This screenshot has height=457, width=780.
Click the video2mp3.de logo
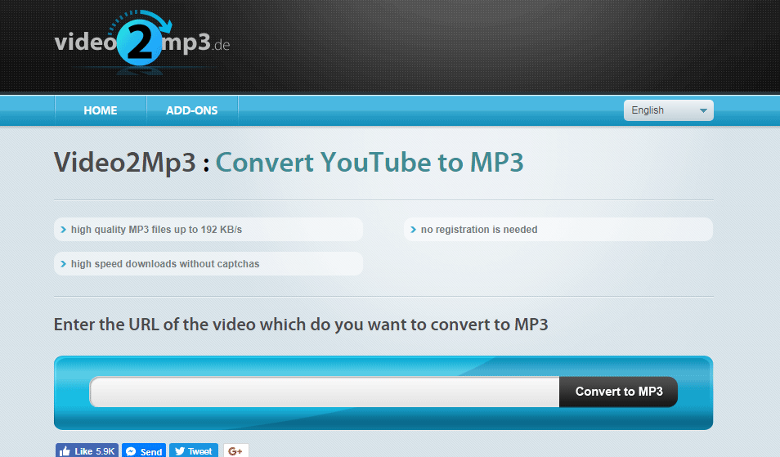pos(142,43)
